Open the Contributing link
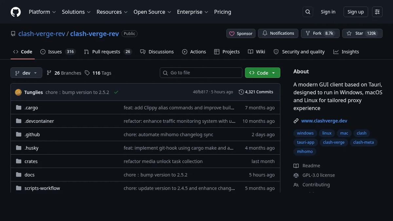Viewport: 393px width, 221px height. click(x=312, y=185)
